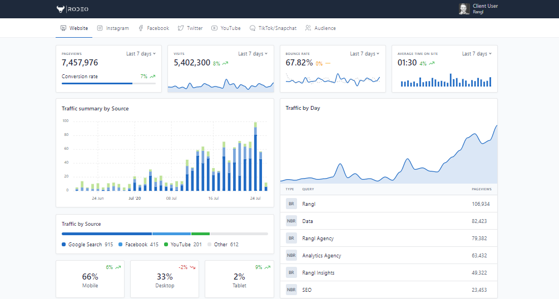Click the Facebook icon in navigation
The width and height of the screenshot is (559, 299).
point(141,28)
